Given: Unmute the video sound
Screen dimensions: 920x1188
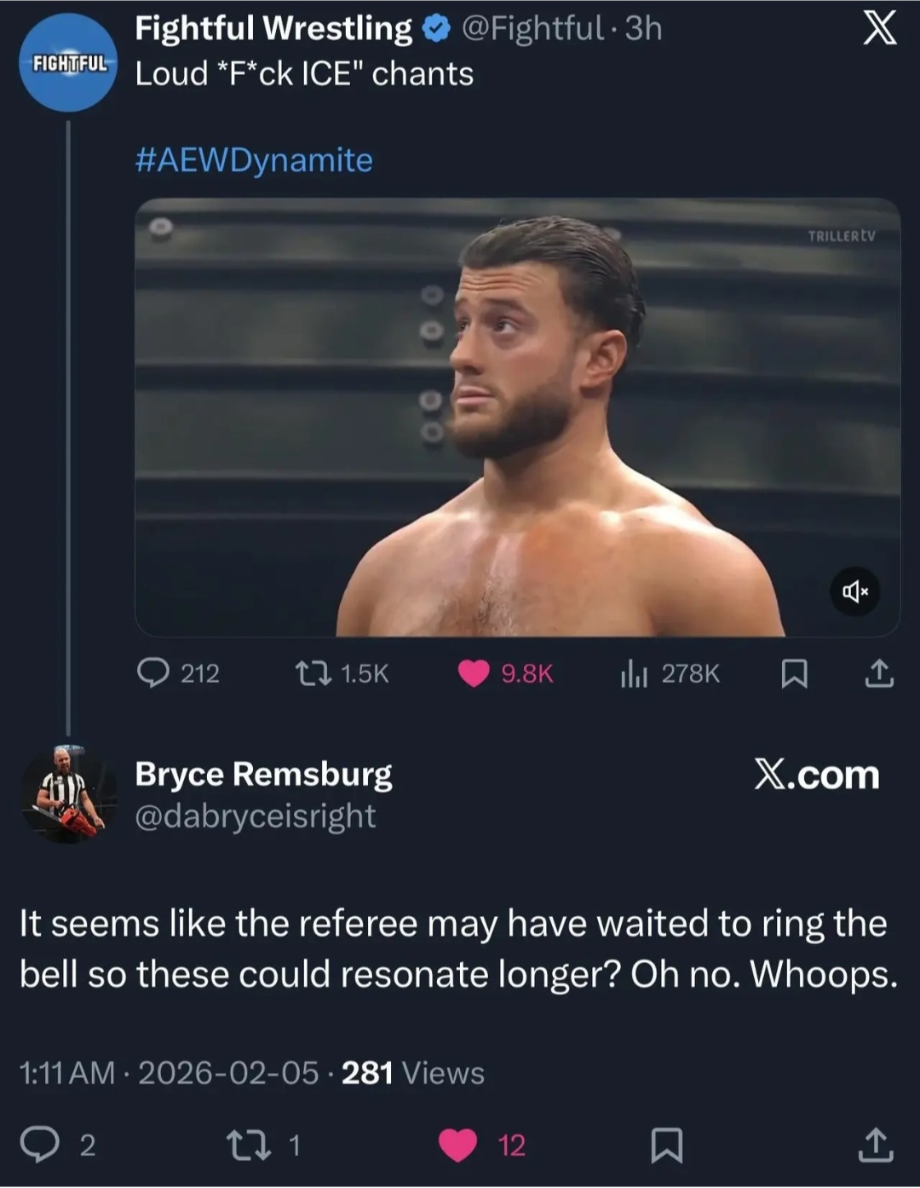Looking at the screenshot, I should pos(854,591).
